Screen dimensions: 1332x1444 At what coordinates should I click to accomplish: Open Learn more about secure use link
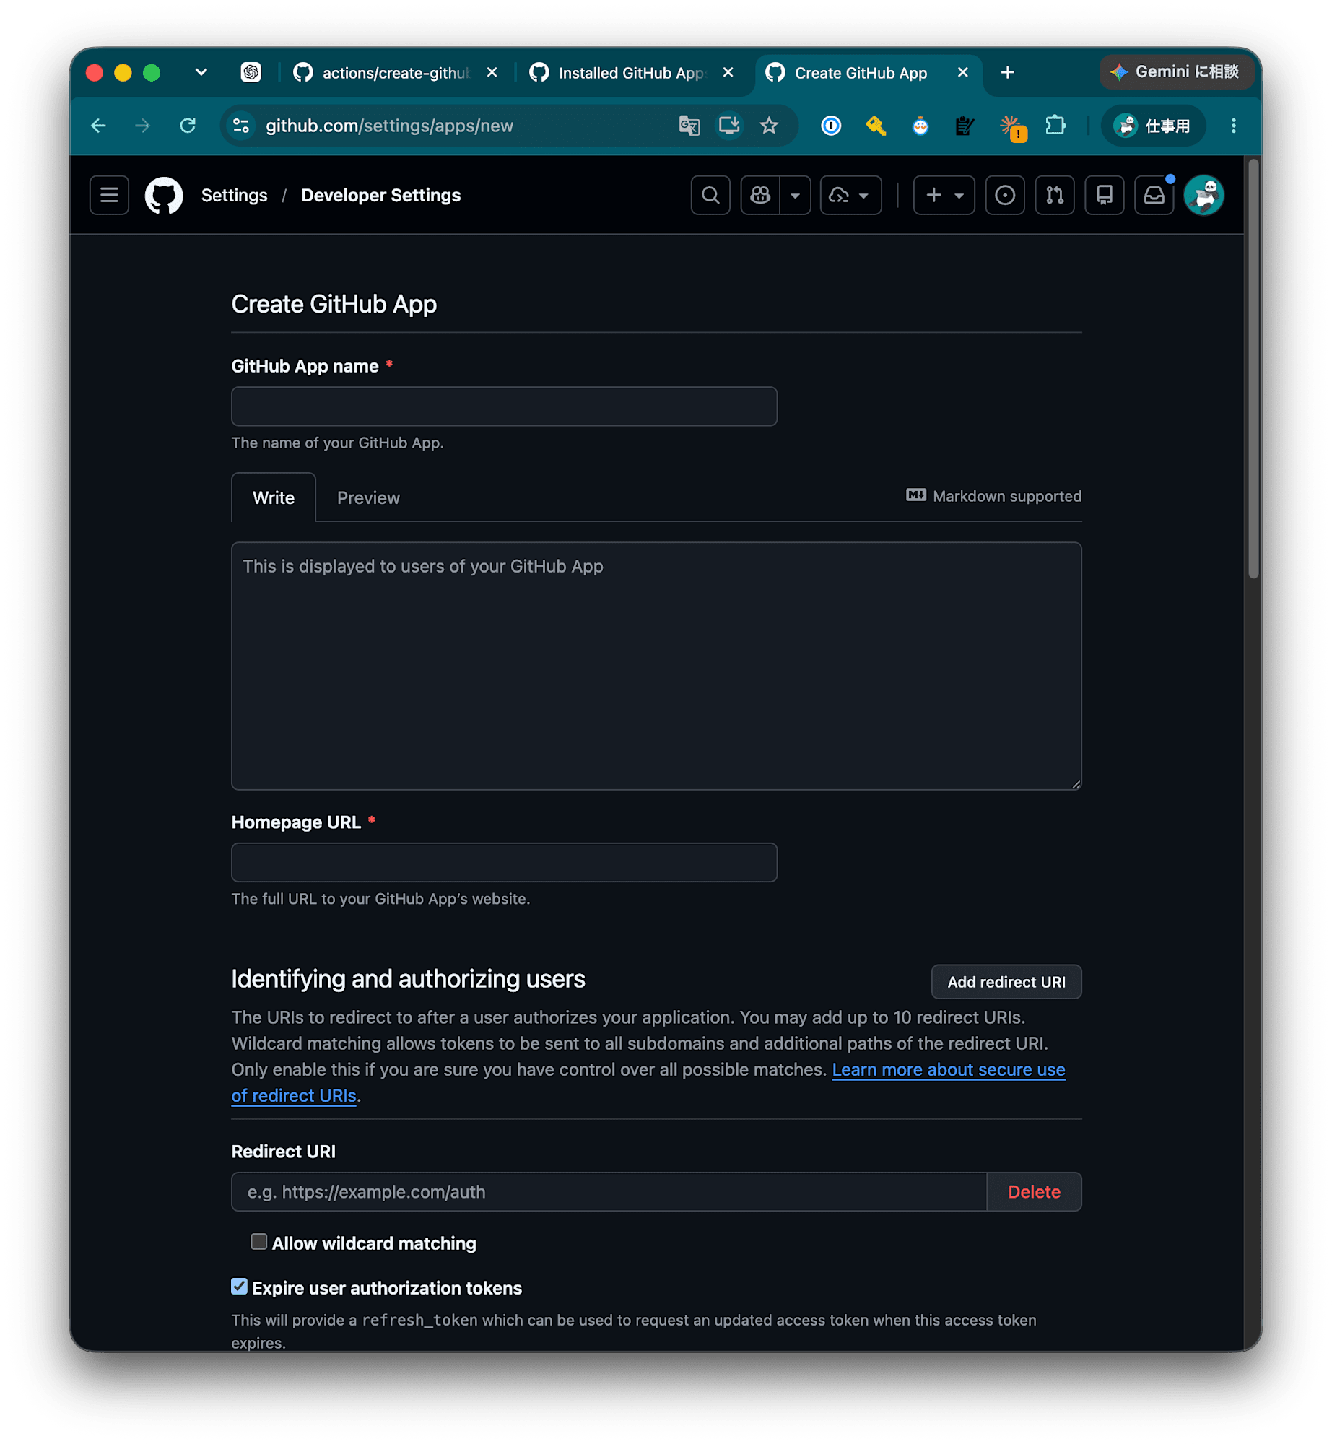pyautogui.click(x=947, y=1069)
